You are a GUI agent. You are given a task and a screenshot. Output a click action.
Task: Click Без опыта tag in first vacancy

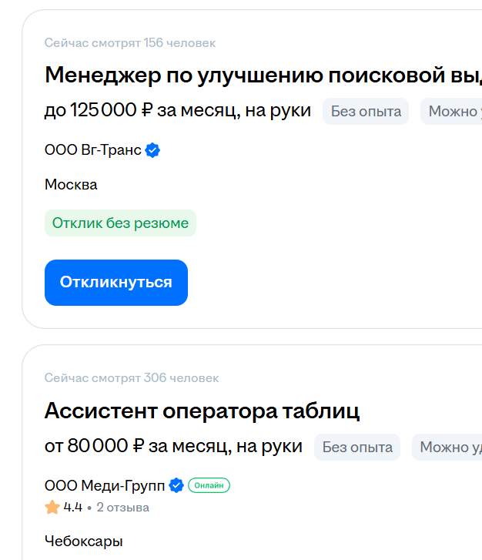(366, 111)
